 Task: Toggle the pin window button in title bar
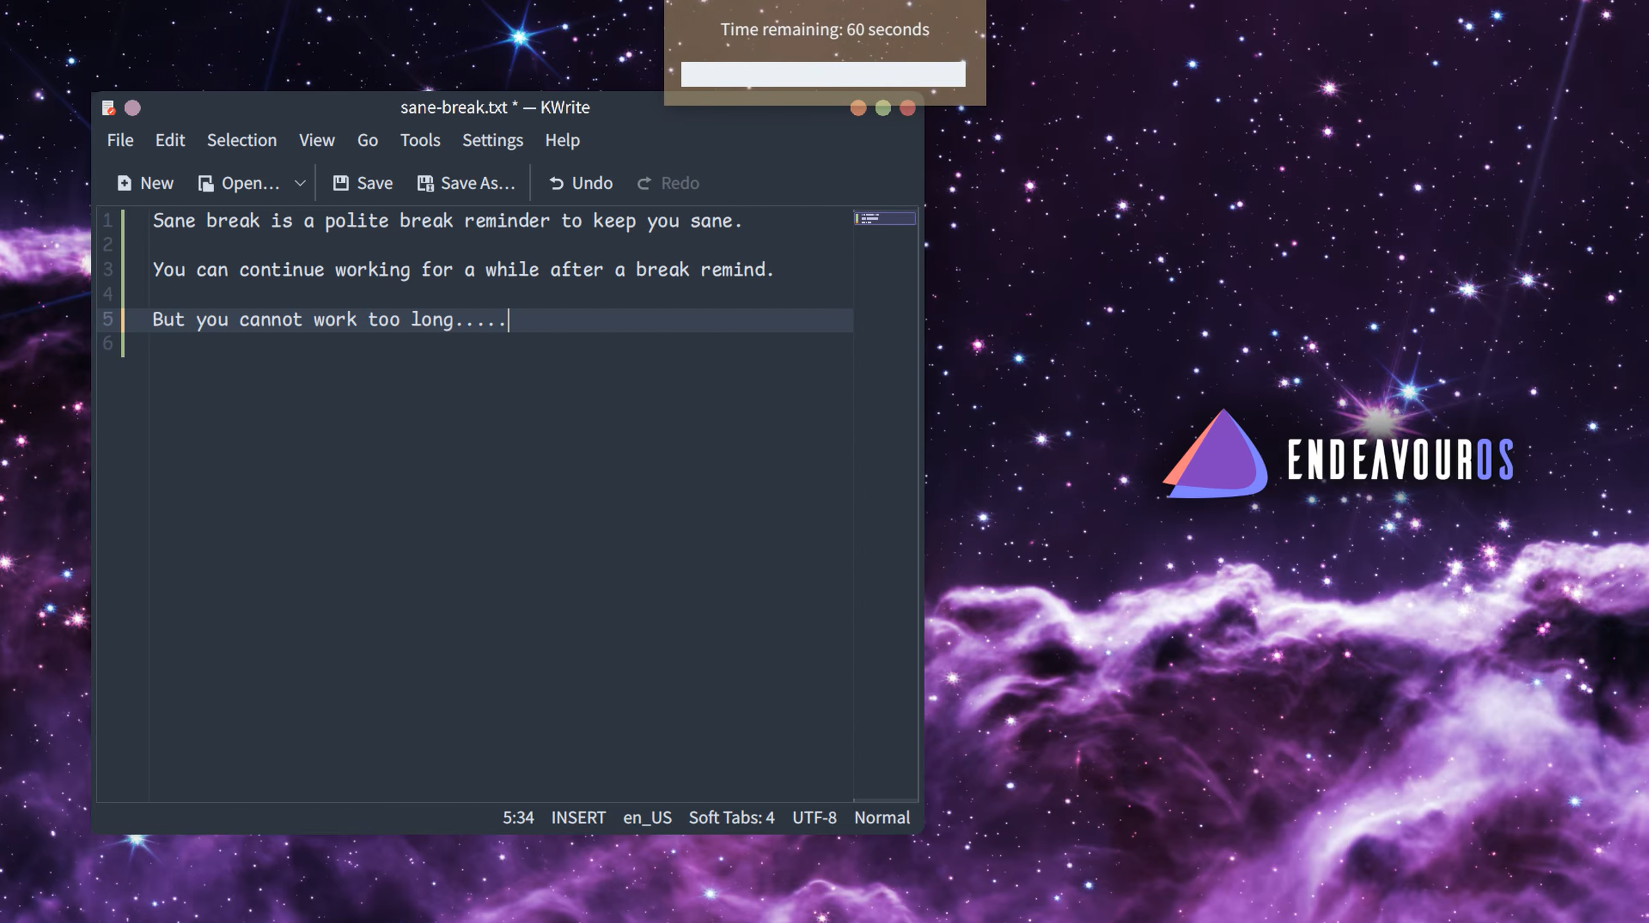133,108
